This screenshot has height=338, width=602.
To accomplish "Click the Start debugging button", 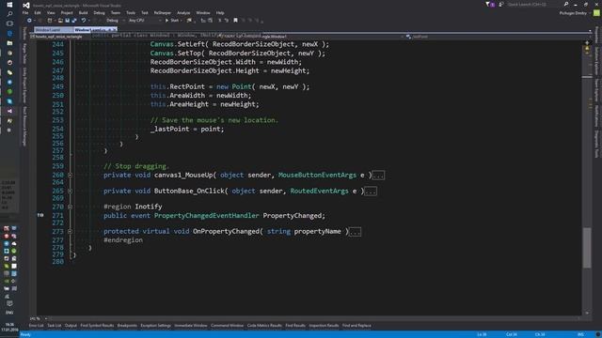I will (x=172, y=21).
